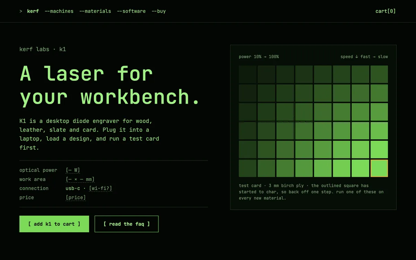
Task: Select the darkest top-left test card square
Action: (x=248, y=74)
